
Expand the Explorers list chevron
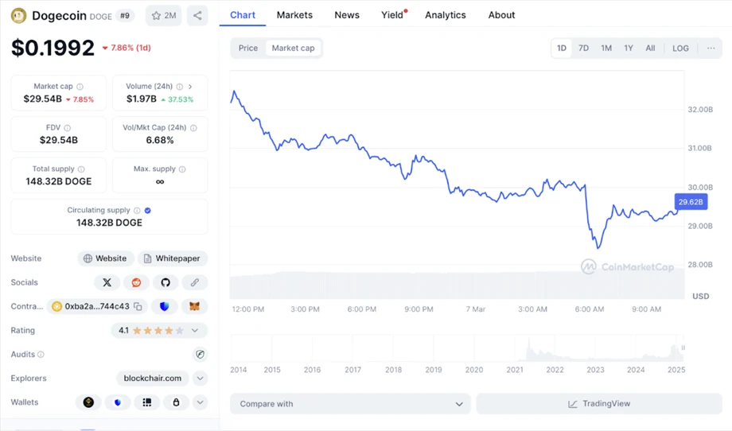[x=200, y=379]
